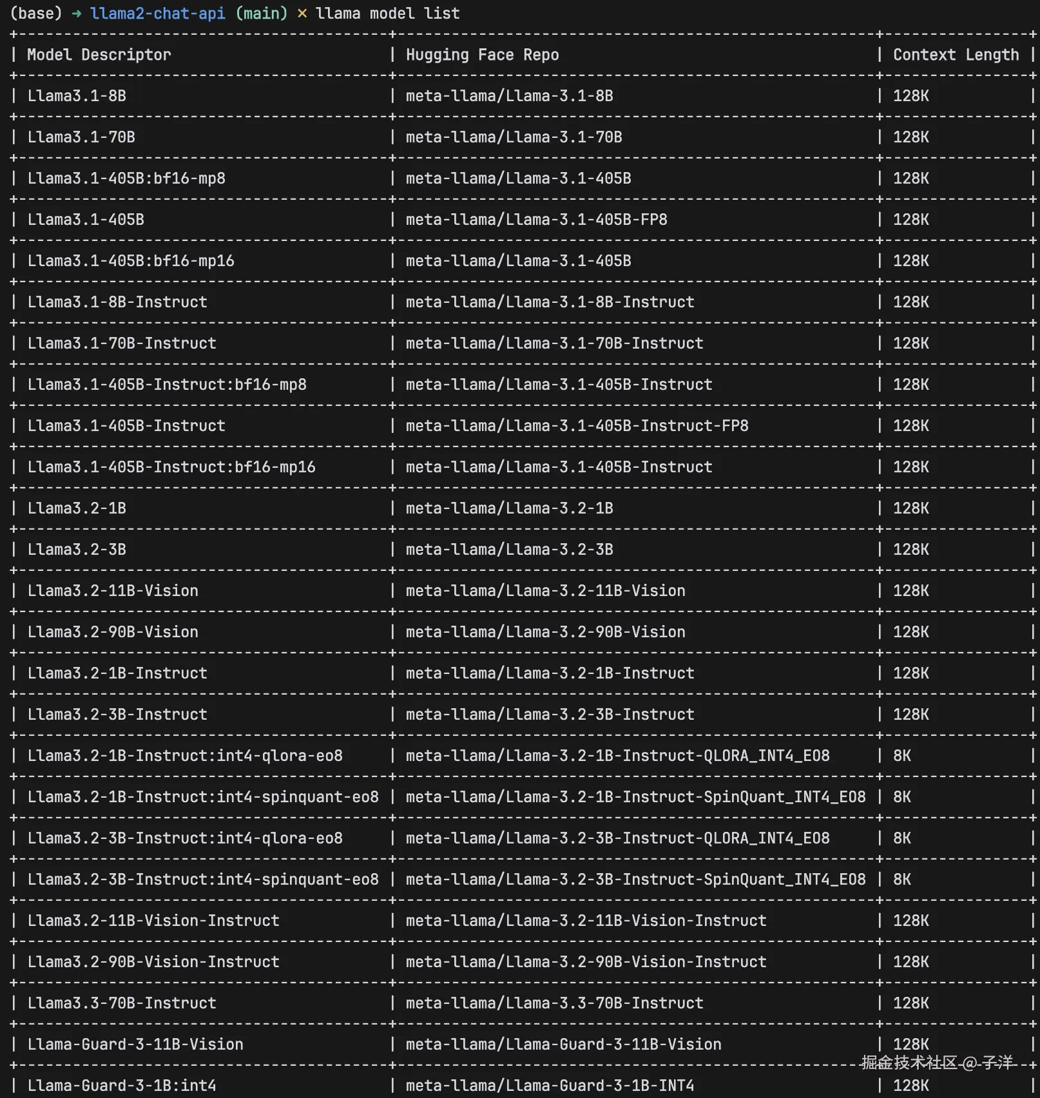This screenshot has width=1040, height=1098.
Task: Click the 'llama2-chat-api' directory in the prompt
Action: [x=158, y=13]
